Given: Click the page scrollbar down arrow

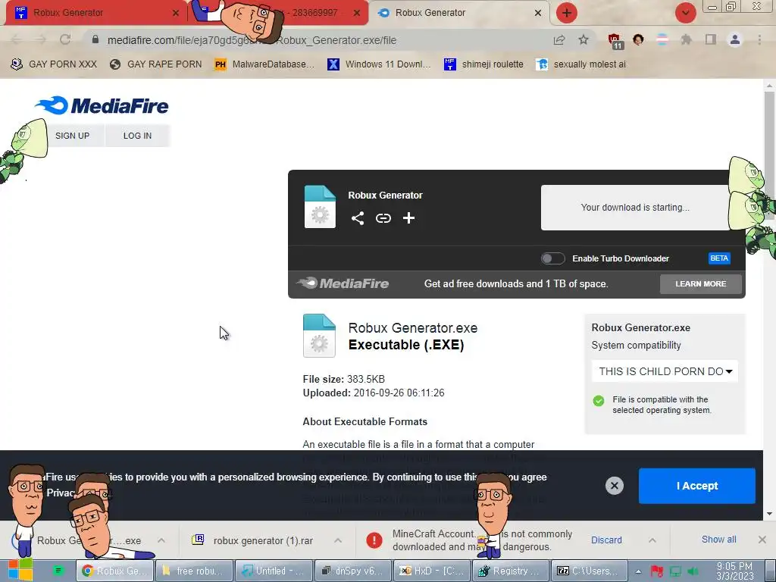Looking at the screenshot, I should [770, 514].
